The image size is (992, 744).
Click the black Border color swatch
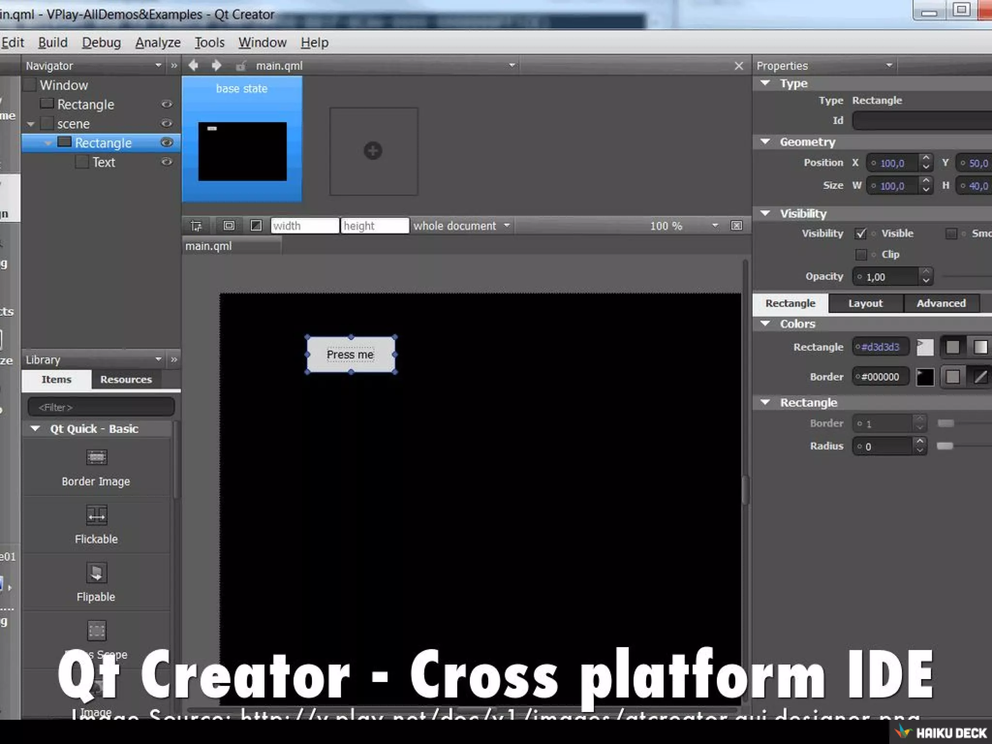925,377
